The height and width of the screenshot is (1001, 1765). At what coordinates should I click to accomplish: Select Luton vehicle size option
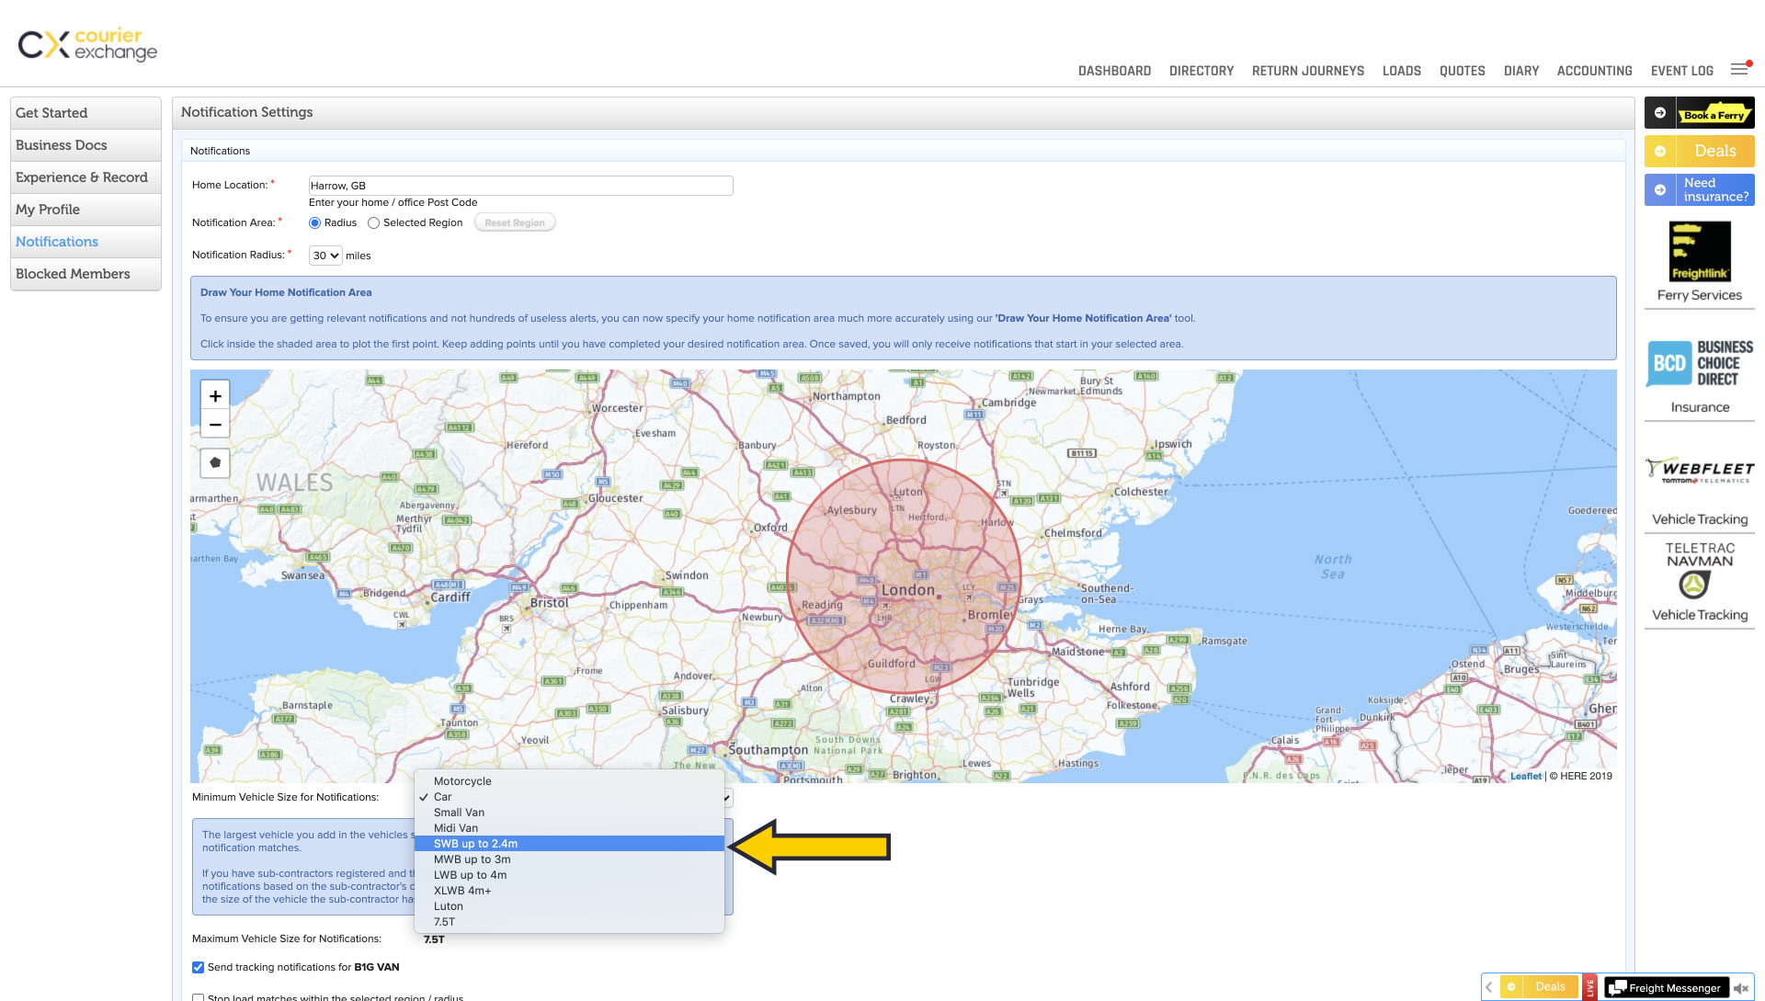coord(570,906)
